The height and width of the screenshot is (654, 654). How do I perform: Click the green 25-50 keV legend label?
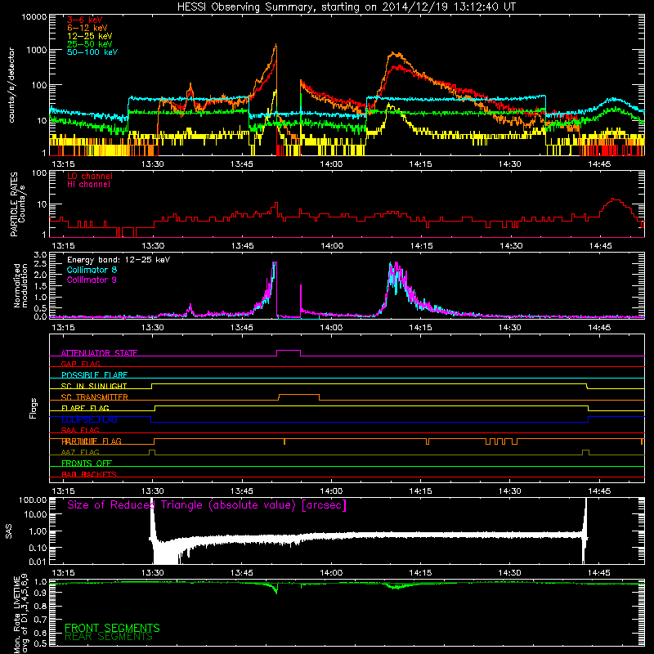coord(90,44)
